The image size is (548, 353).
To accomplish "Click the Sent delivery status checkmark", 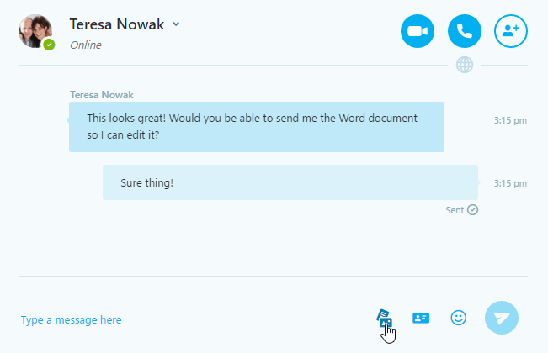I will click(x=472, y=210).
